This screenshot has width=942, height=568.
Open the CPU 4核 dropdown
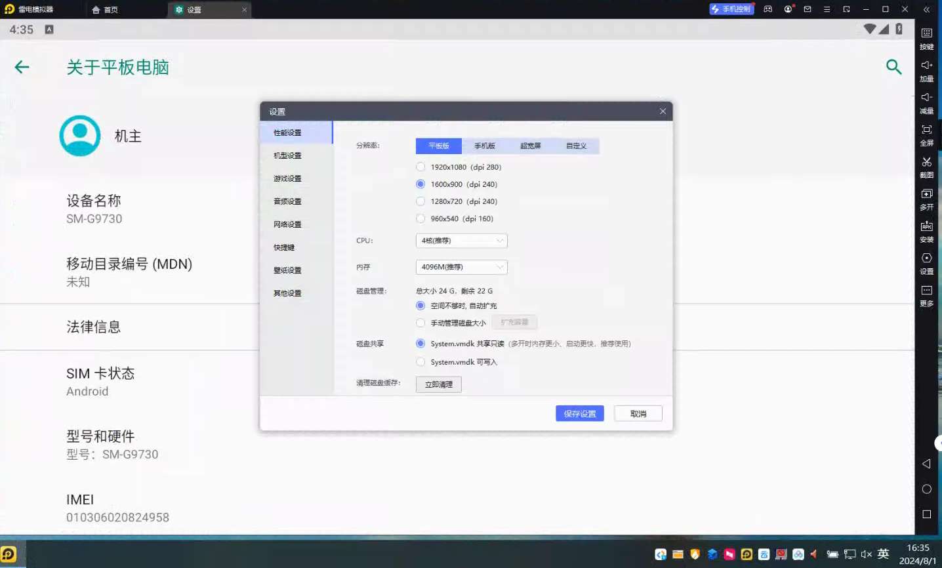point(461,241)
